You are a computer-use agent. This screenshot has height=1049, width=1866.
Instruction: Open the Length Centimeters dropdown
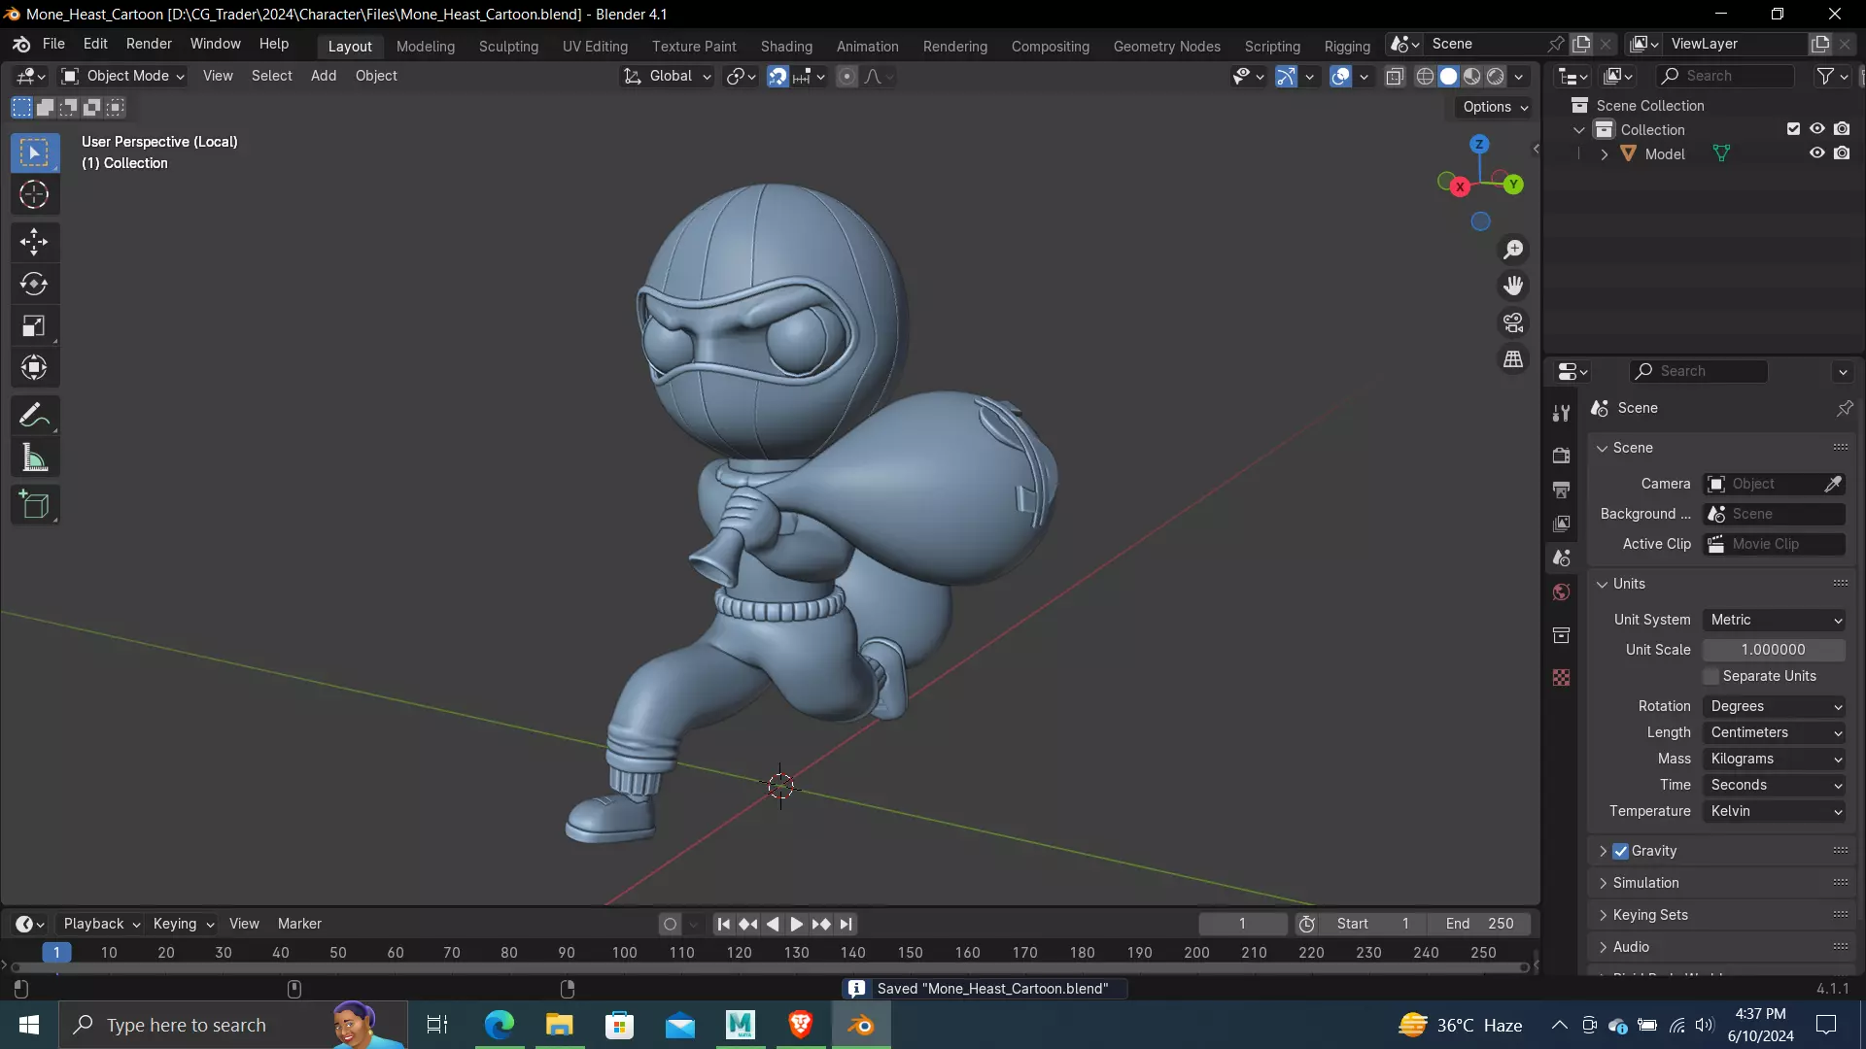(x=1775, y=732)
